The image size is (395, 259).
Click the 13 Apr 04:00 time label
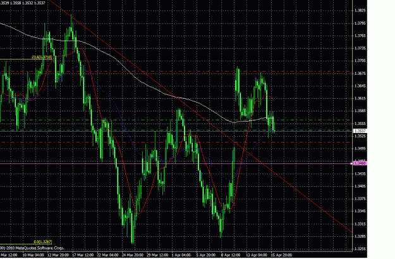coord(257,255)
